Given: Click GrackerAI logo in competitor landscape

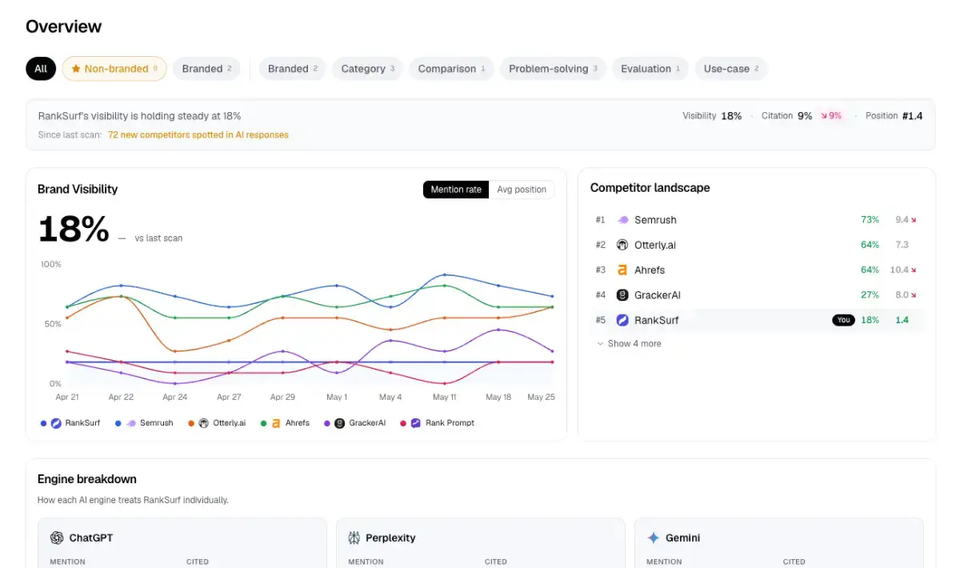Looking at the screenshot, I should coord(622,295).
